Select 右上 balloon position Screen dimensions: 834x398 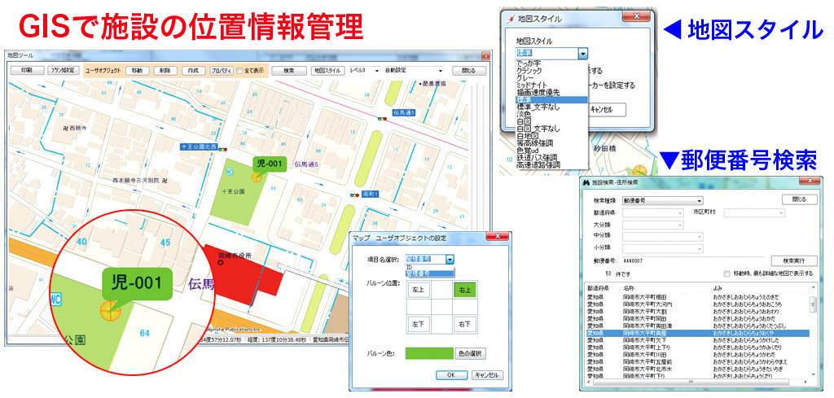pos(464,289)
